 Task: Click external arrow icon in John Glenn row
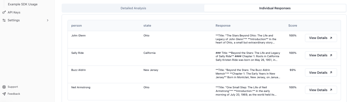click(331, 38)
